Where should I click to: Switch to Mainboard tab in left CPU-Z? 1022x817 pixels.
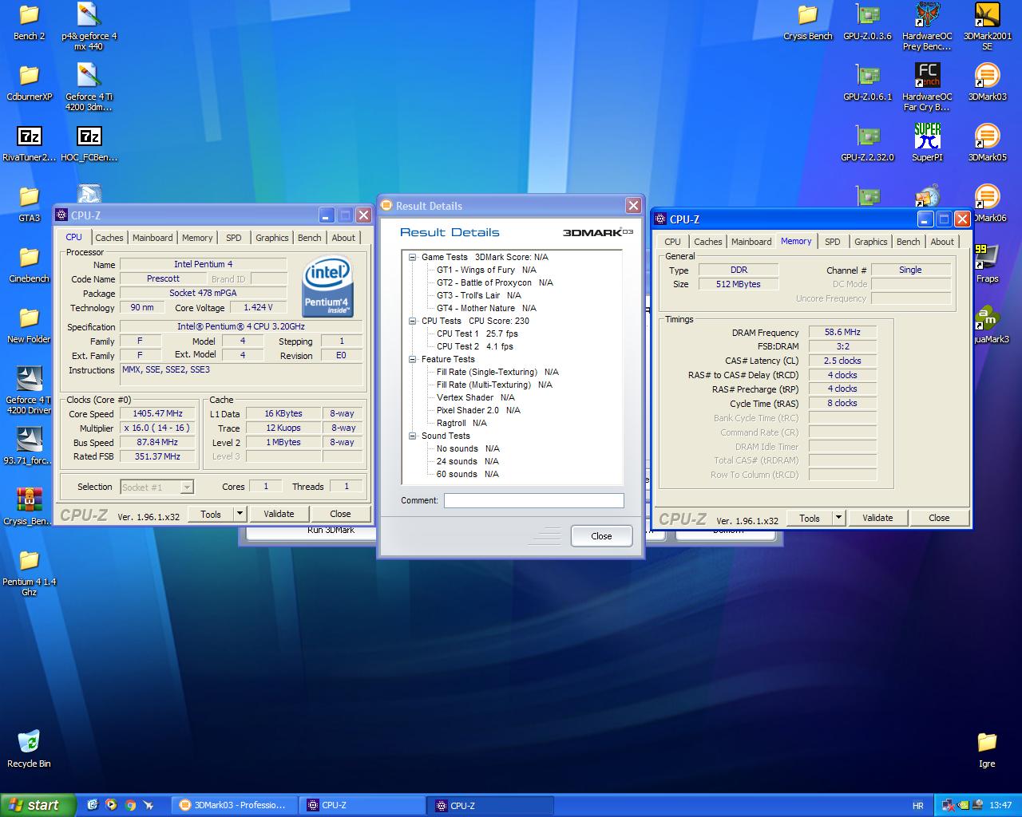(152, 238)
